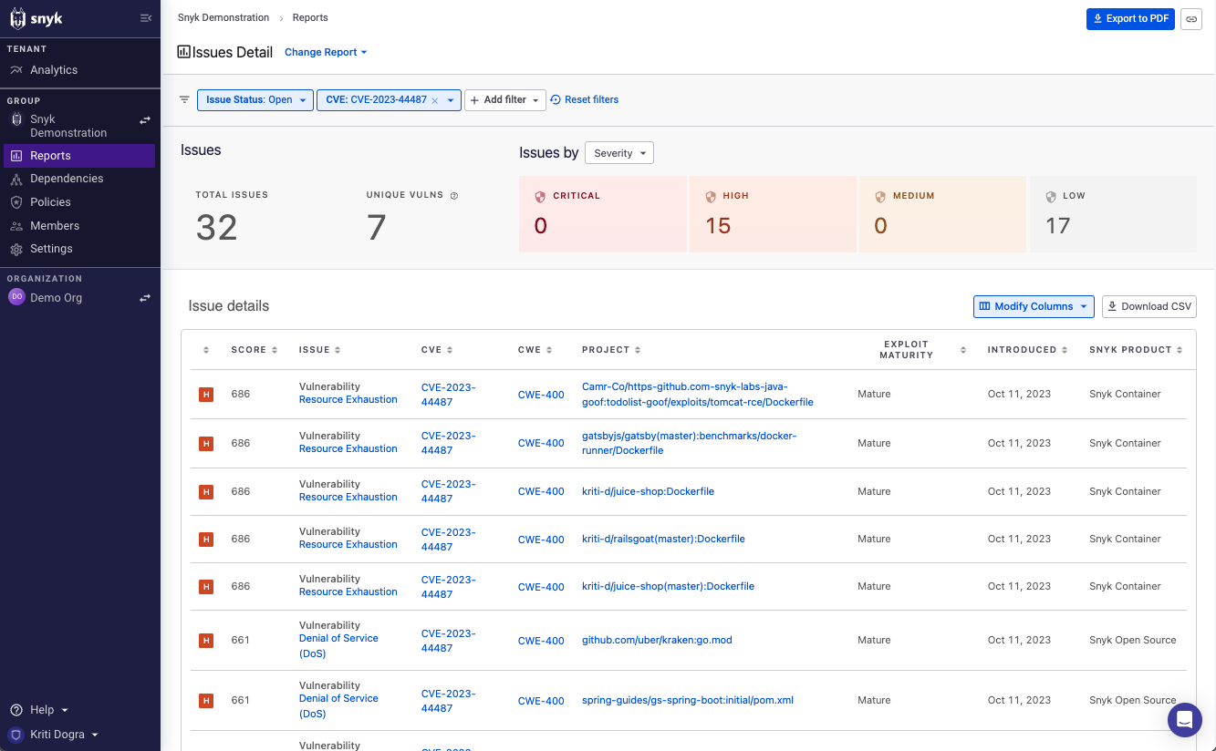Click Reset filters link

[584, 100]
